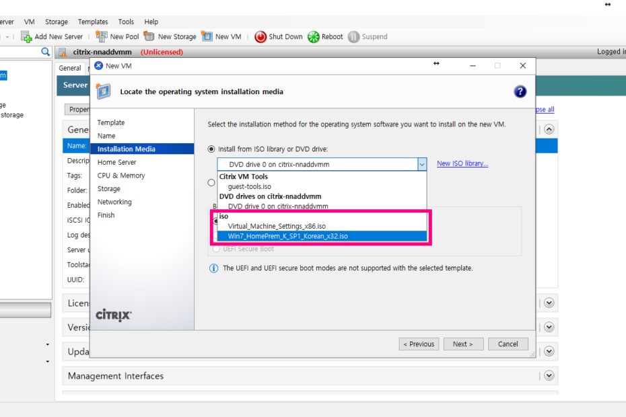
Task: Click the Add New Server toolbar icon
Action: [x=26, y=37]
